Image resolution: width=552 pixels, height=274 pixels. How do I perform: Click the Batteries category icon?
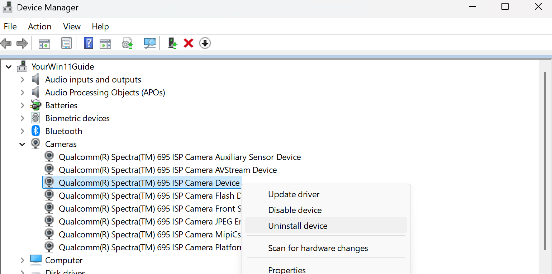(35, 105)
